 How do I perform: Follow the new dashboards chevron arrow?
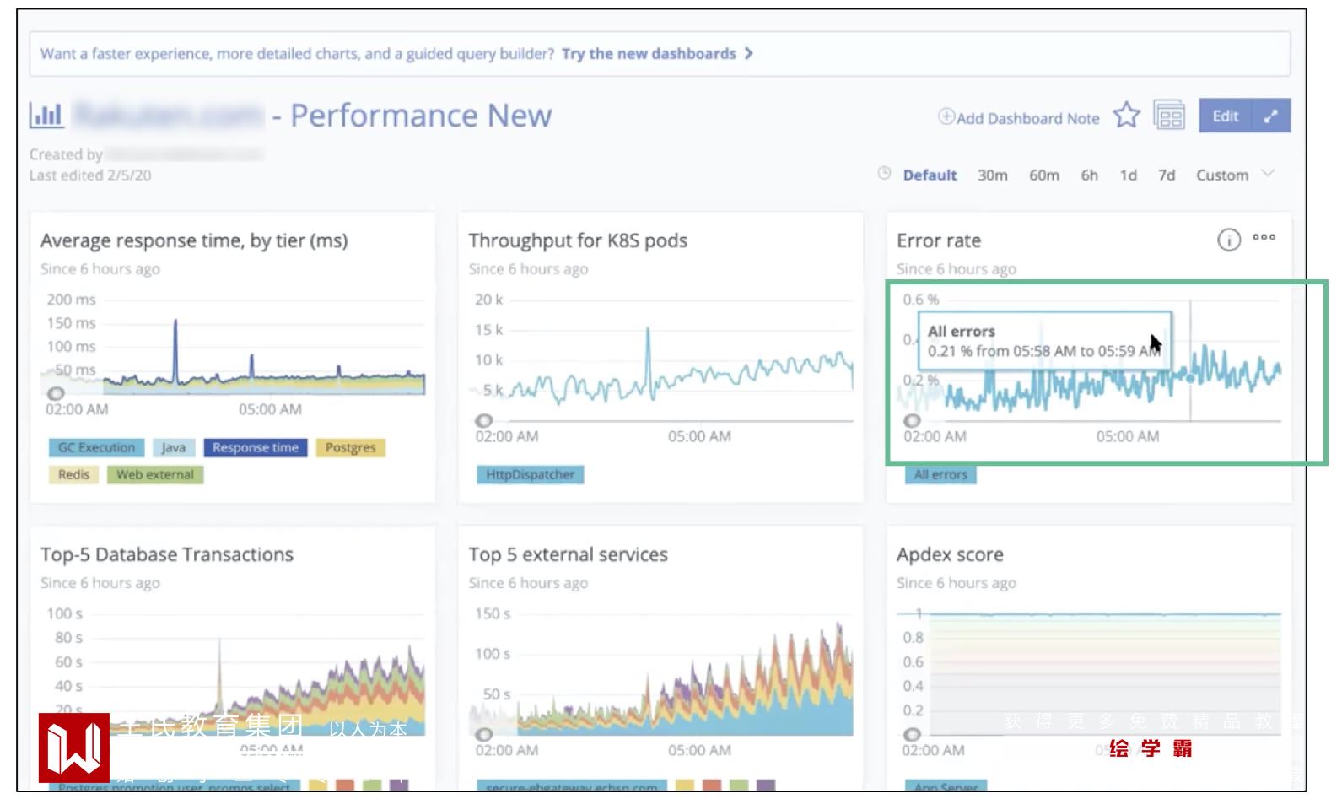[748, 54]
